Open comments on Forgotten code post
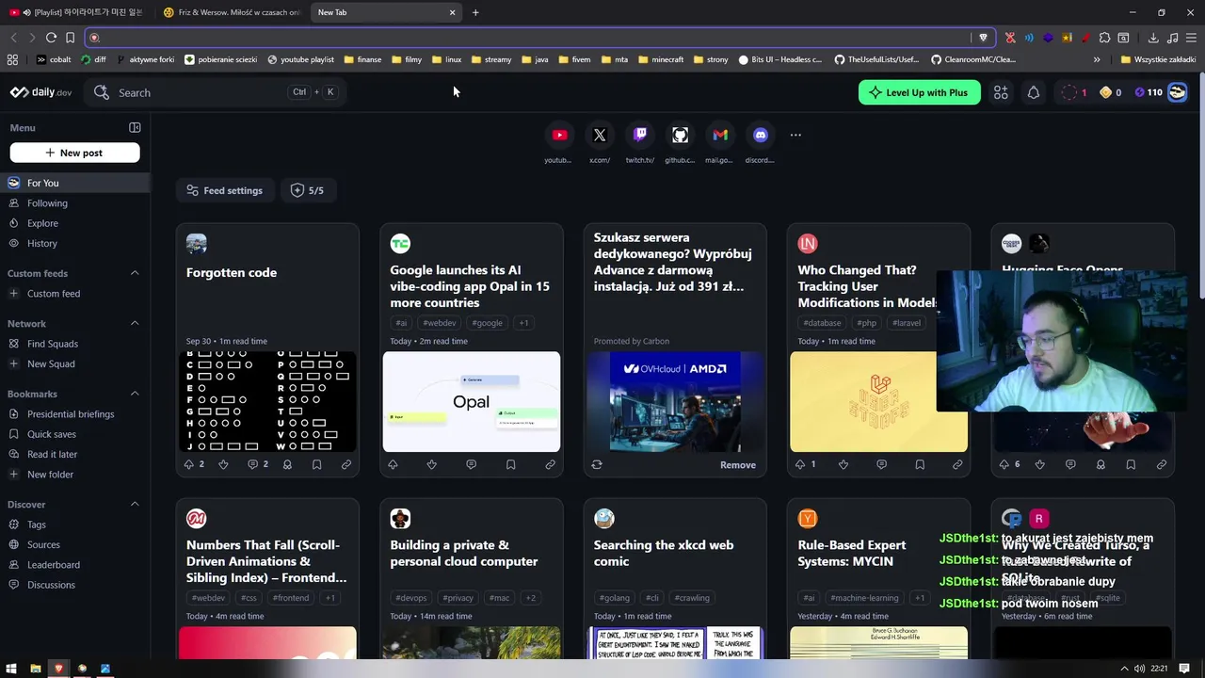The width and height of the screenshot is (1205, 678). tap(252, 464)
